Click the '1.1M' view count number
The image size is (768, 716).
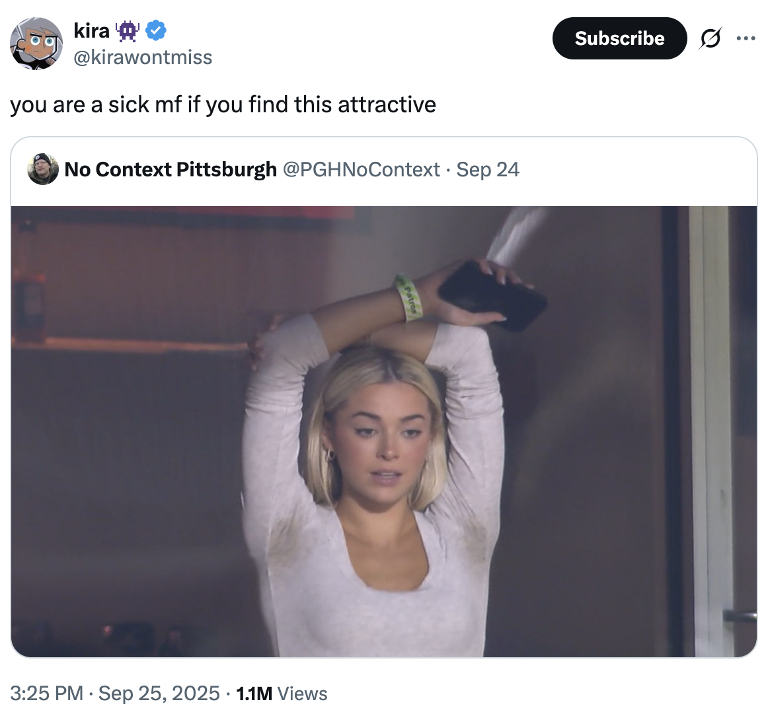tap(254, 694)
